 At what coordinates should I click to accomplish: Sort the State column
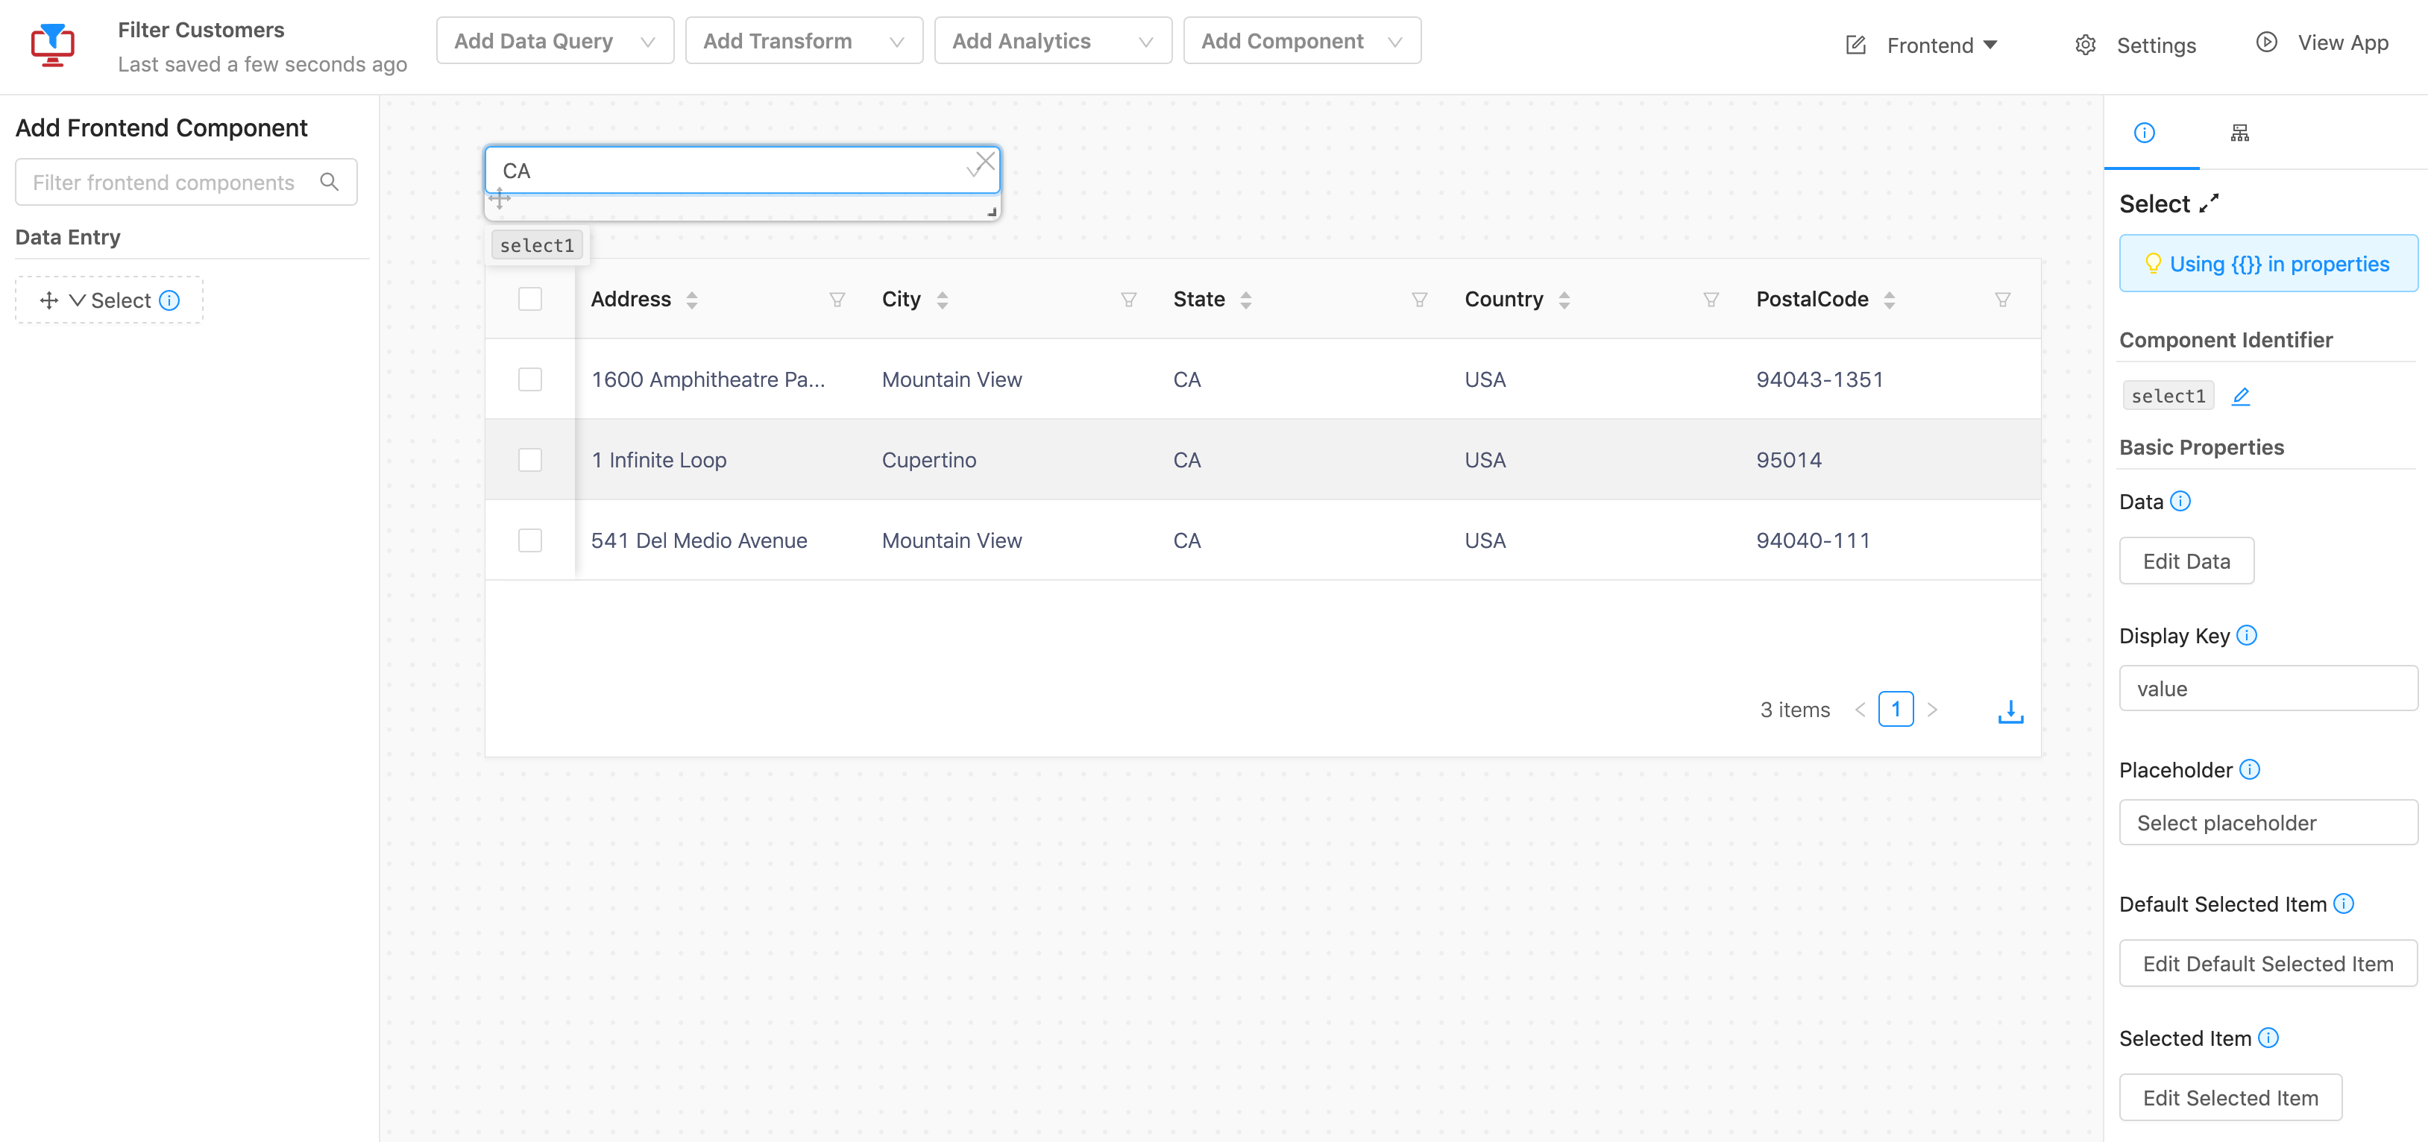click(1246, 300)
